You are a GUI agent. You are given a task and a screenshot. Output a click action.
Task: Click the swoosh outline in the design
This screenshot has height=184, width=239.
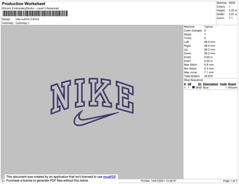point(96,118)
